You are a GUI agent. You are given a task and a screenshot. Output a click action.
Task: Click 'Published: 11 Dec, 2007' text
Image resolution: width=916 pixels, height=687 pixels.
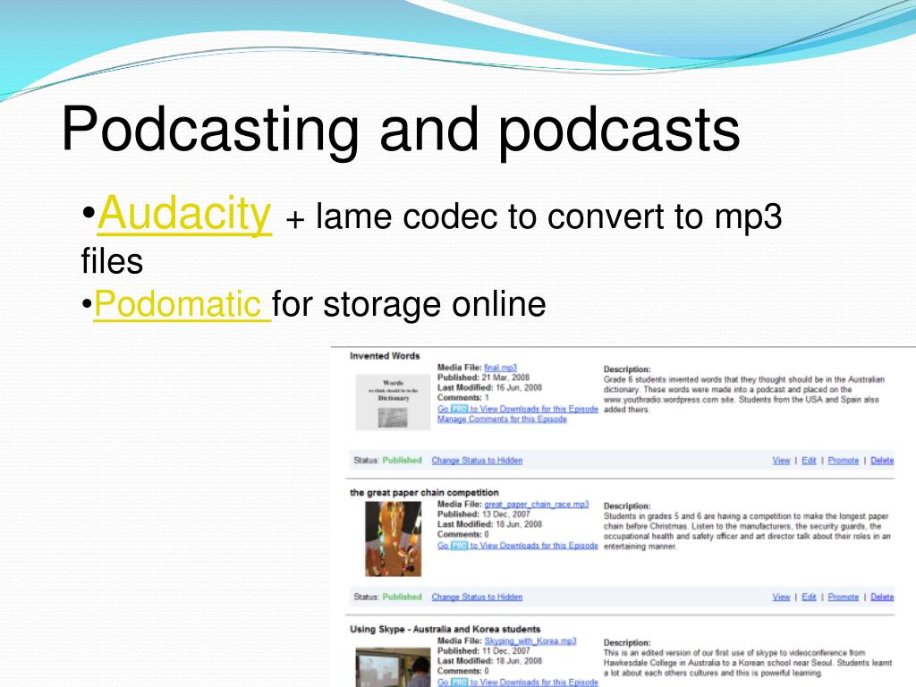pos(483,651)
